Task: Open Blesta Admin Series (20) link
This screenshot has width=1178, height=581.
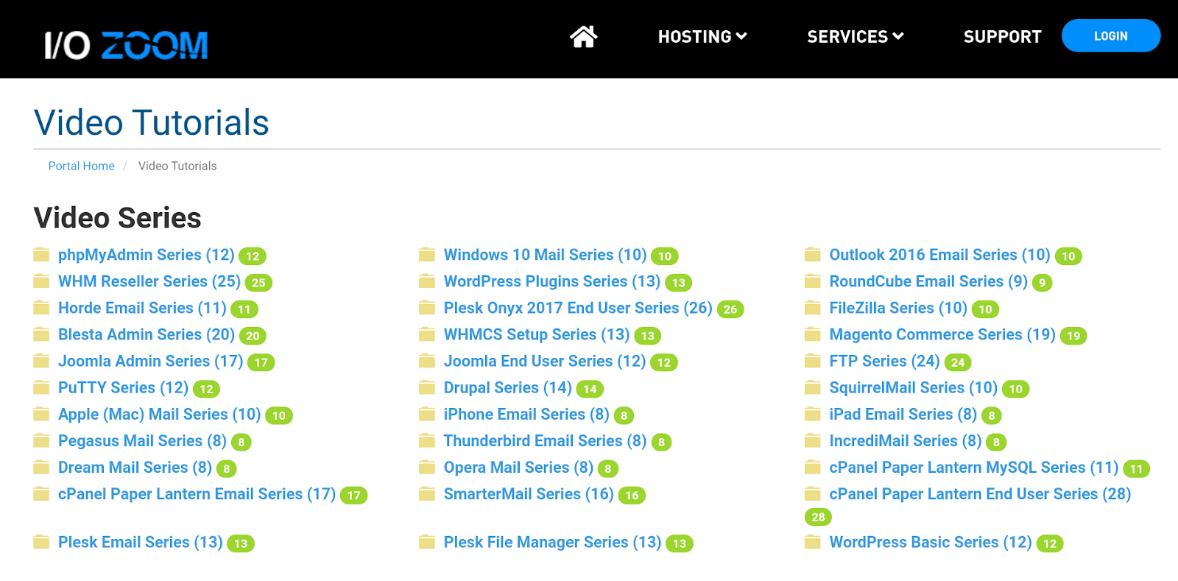Action: (147, 334)
